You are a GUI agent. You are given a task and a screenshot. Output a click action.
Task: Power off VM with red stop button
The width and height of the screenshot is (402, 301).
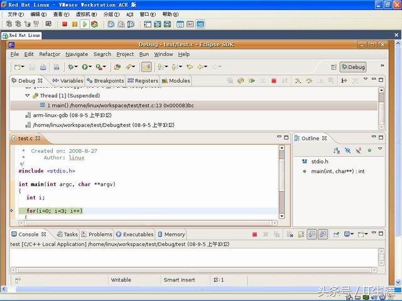pyautogui.click(x=65, y=24)
